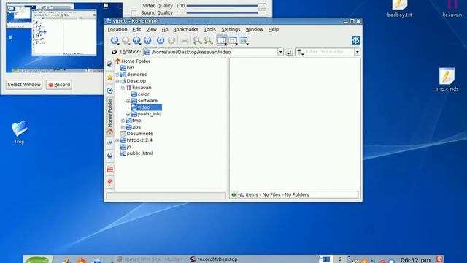Select the tmp folder icon on desktop
Viewport: 467px width, 263px height.
(x=20, y=131)
